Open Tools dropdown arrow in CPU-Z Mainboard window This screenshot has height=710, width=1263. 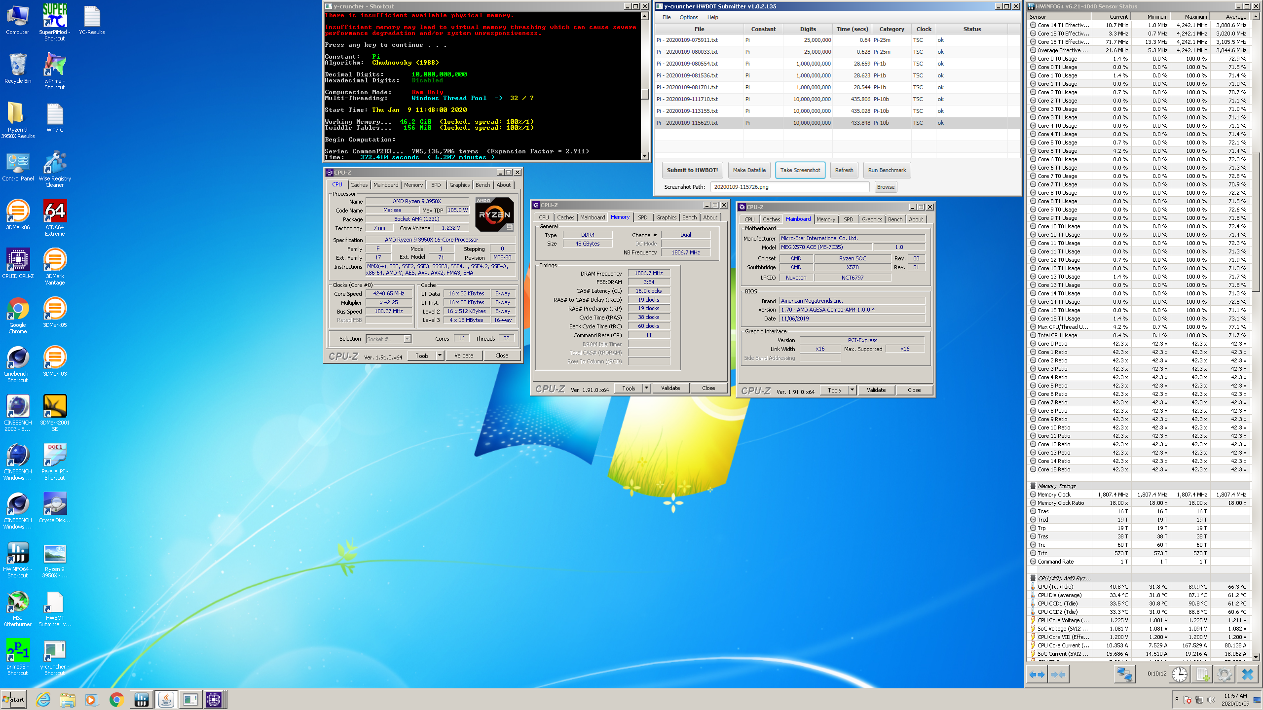(x=852, y=390)
